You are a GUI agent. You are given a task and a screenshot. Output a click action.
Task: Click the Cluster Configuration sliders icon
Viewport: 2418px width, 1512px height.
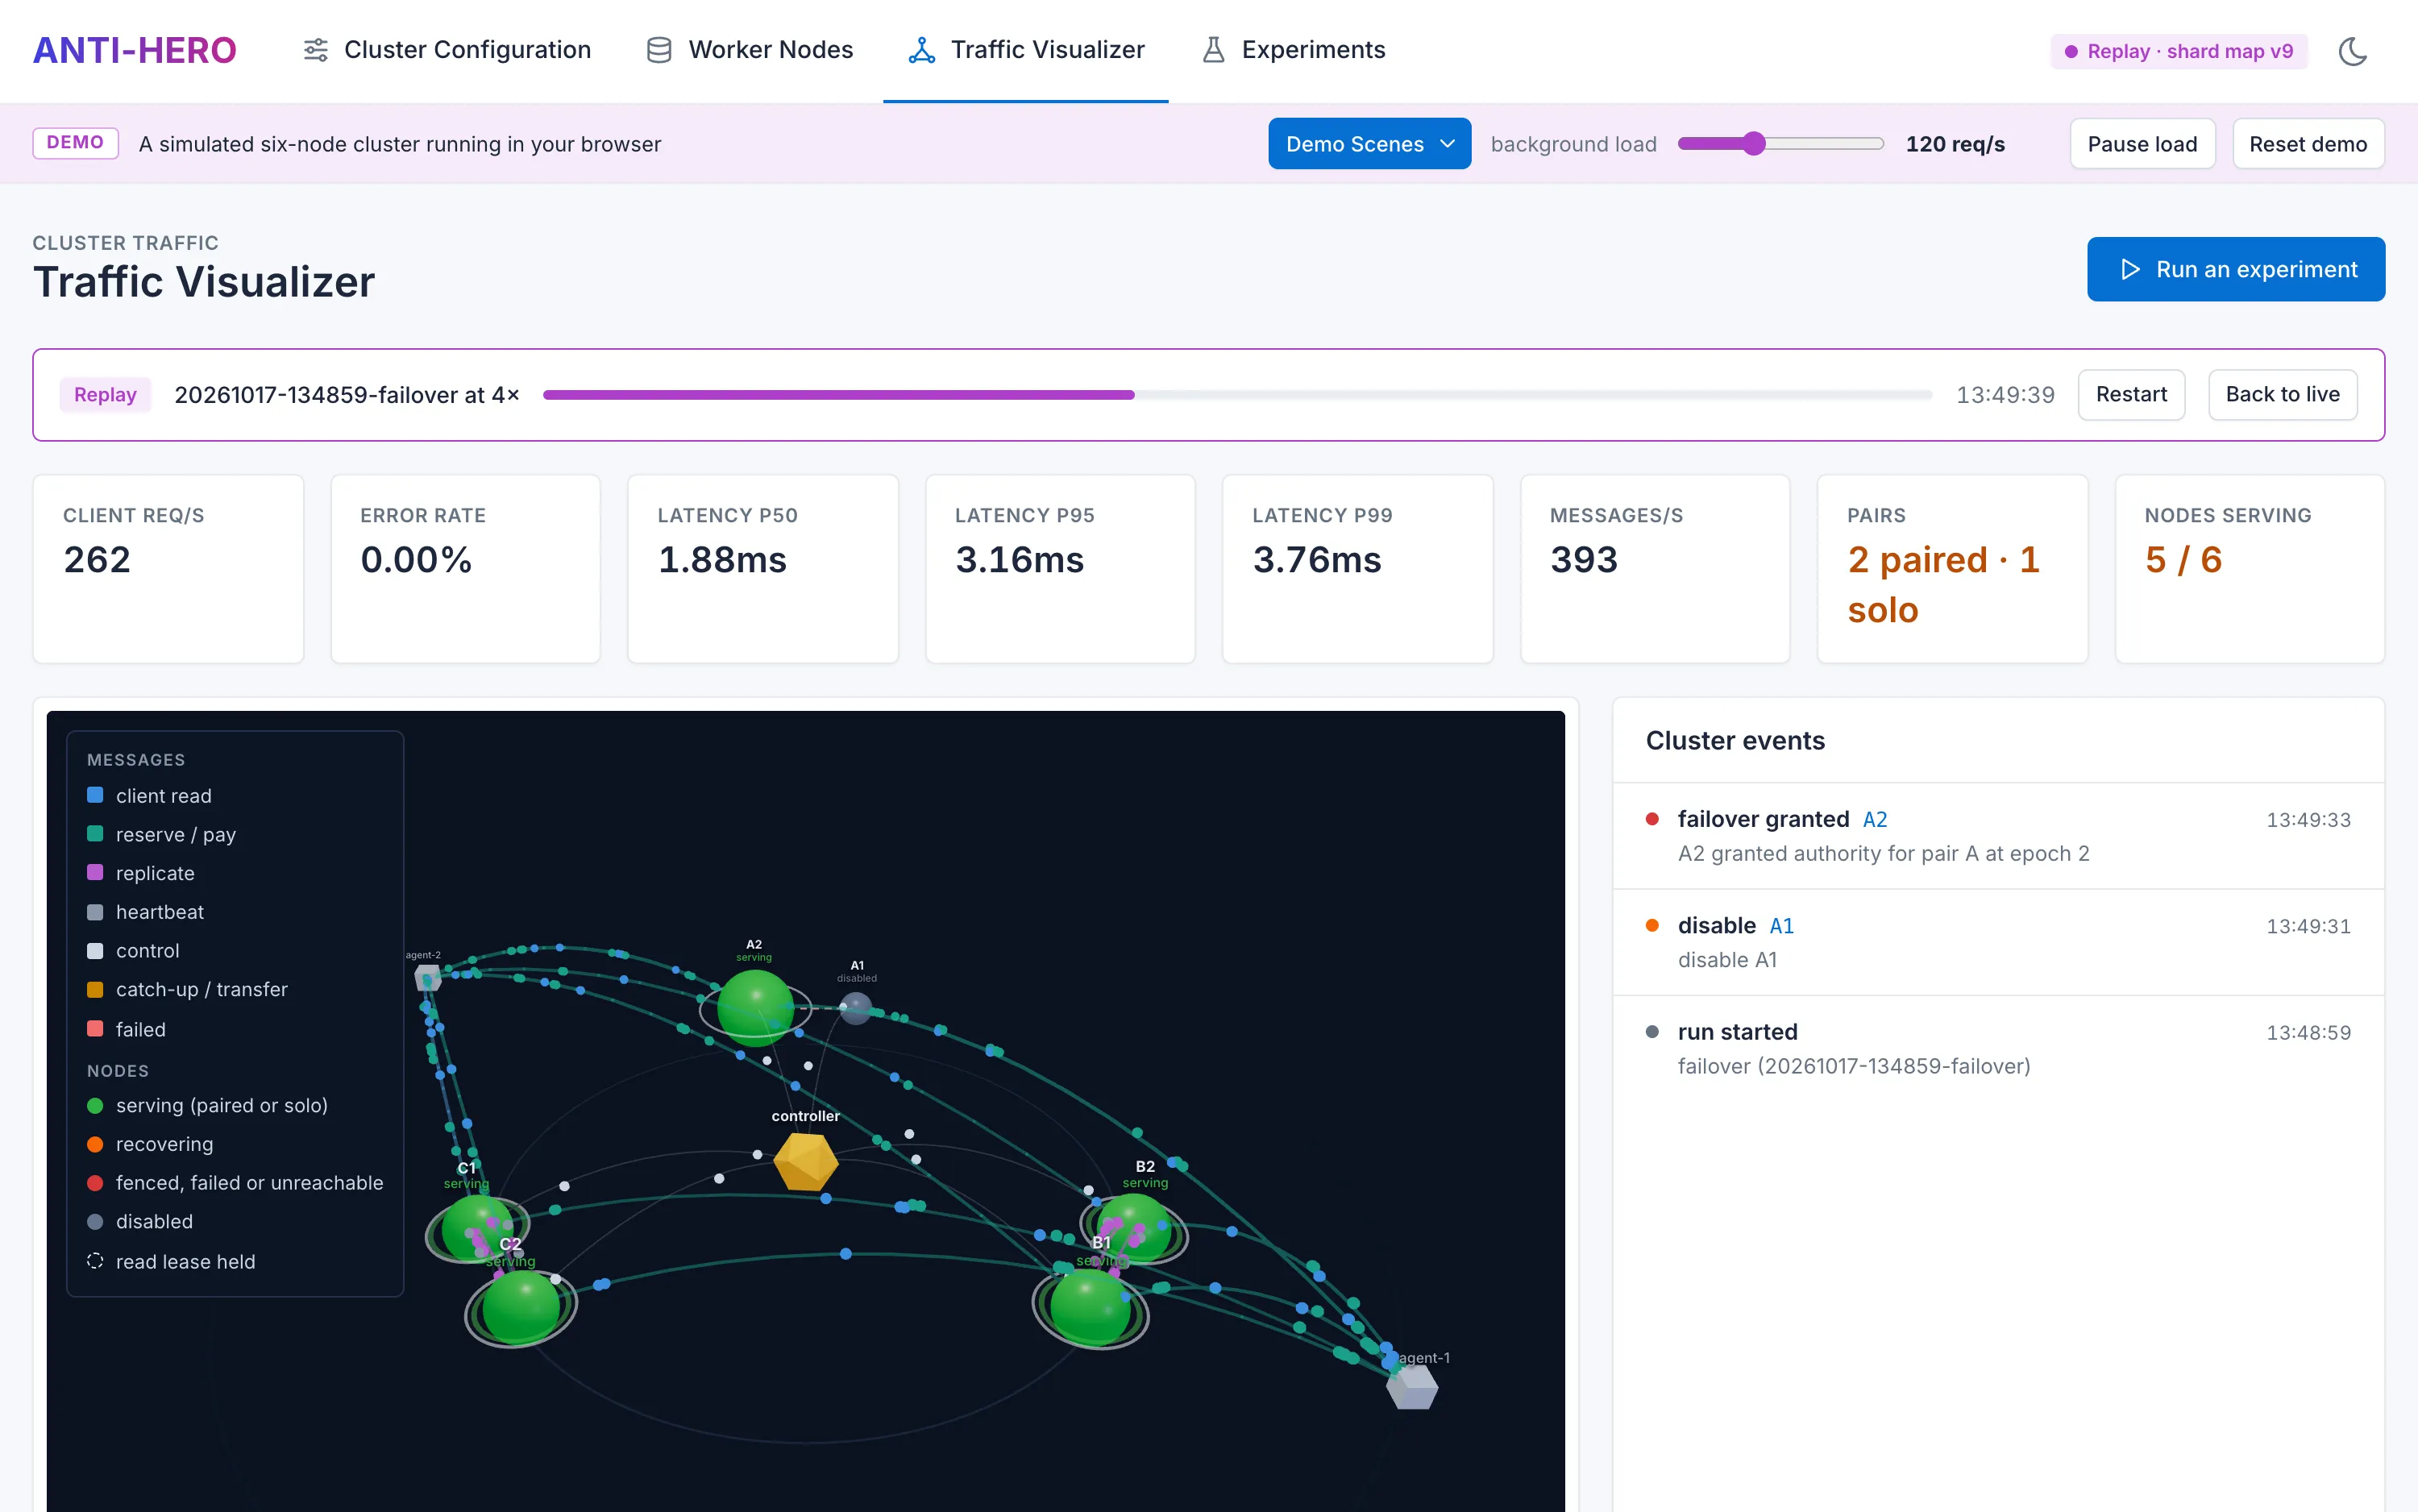pos(315,50)
